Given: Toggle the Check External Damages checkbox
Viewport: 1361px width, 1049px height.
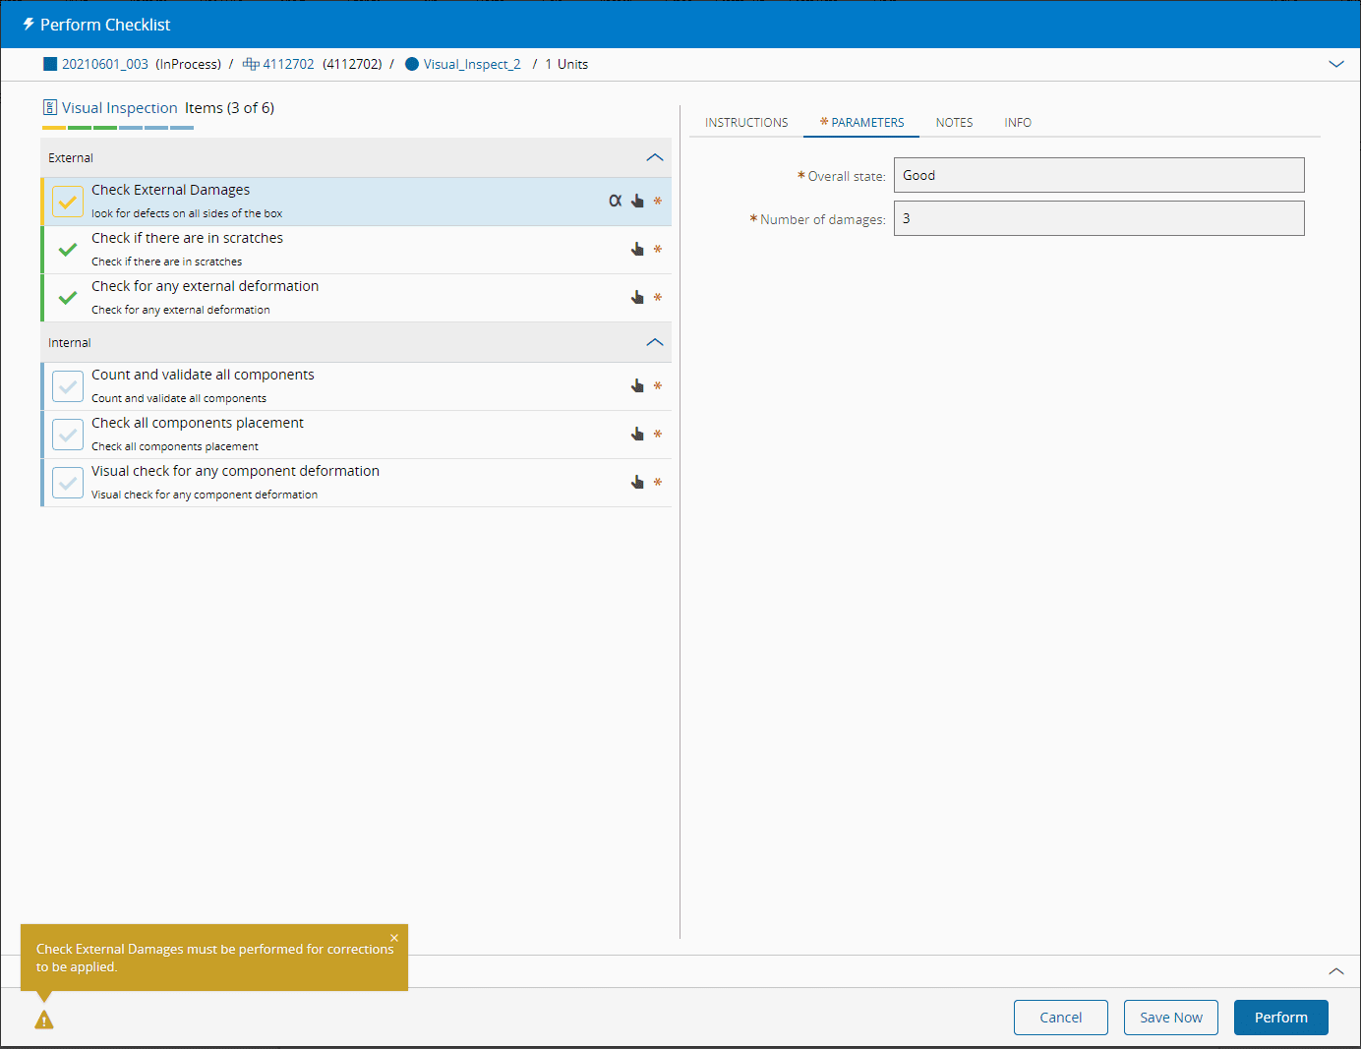Looking at the screenshot, I should click(x=68, y=202).
